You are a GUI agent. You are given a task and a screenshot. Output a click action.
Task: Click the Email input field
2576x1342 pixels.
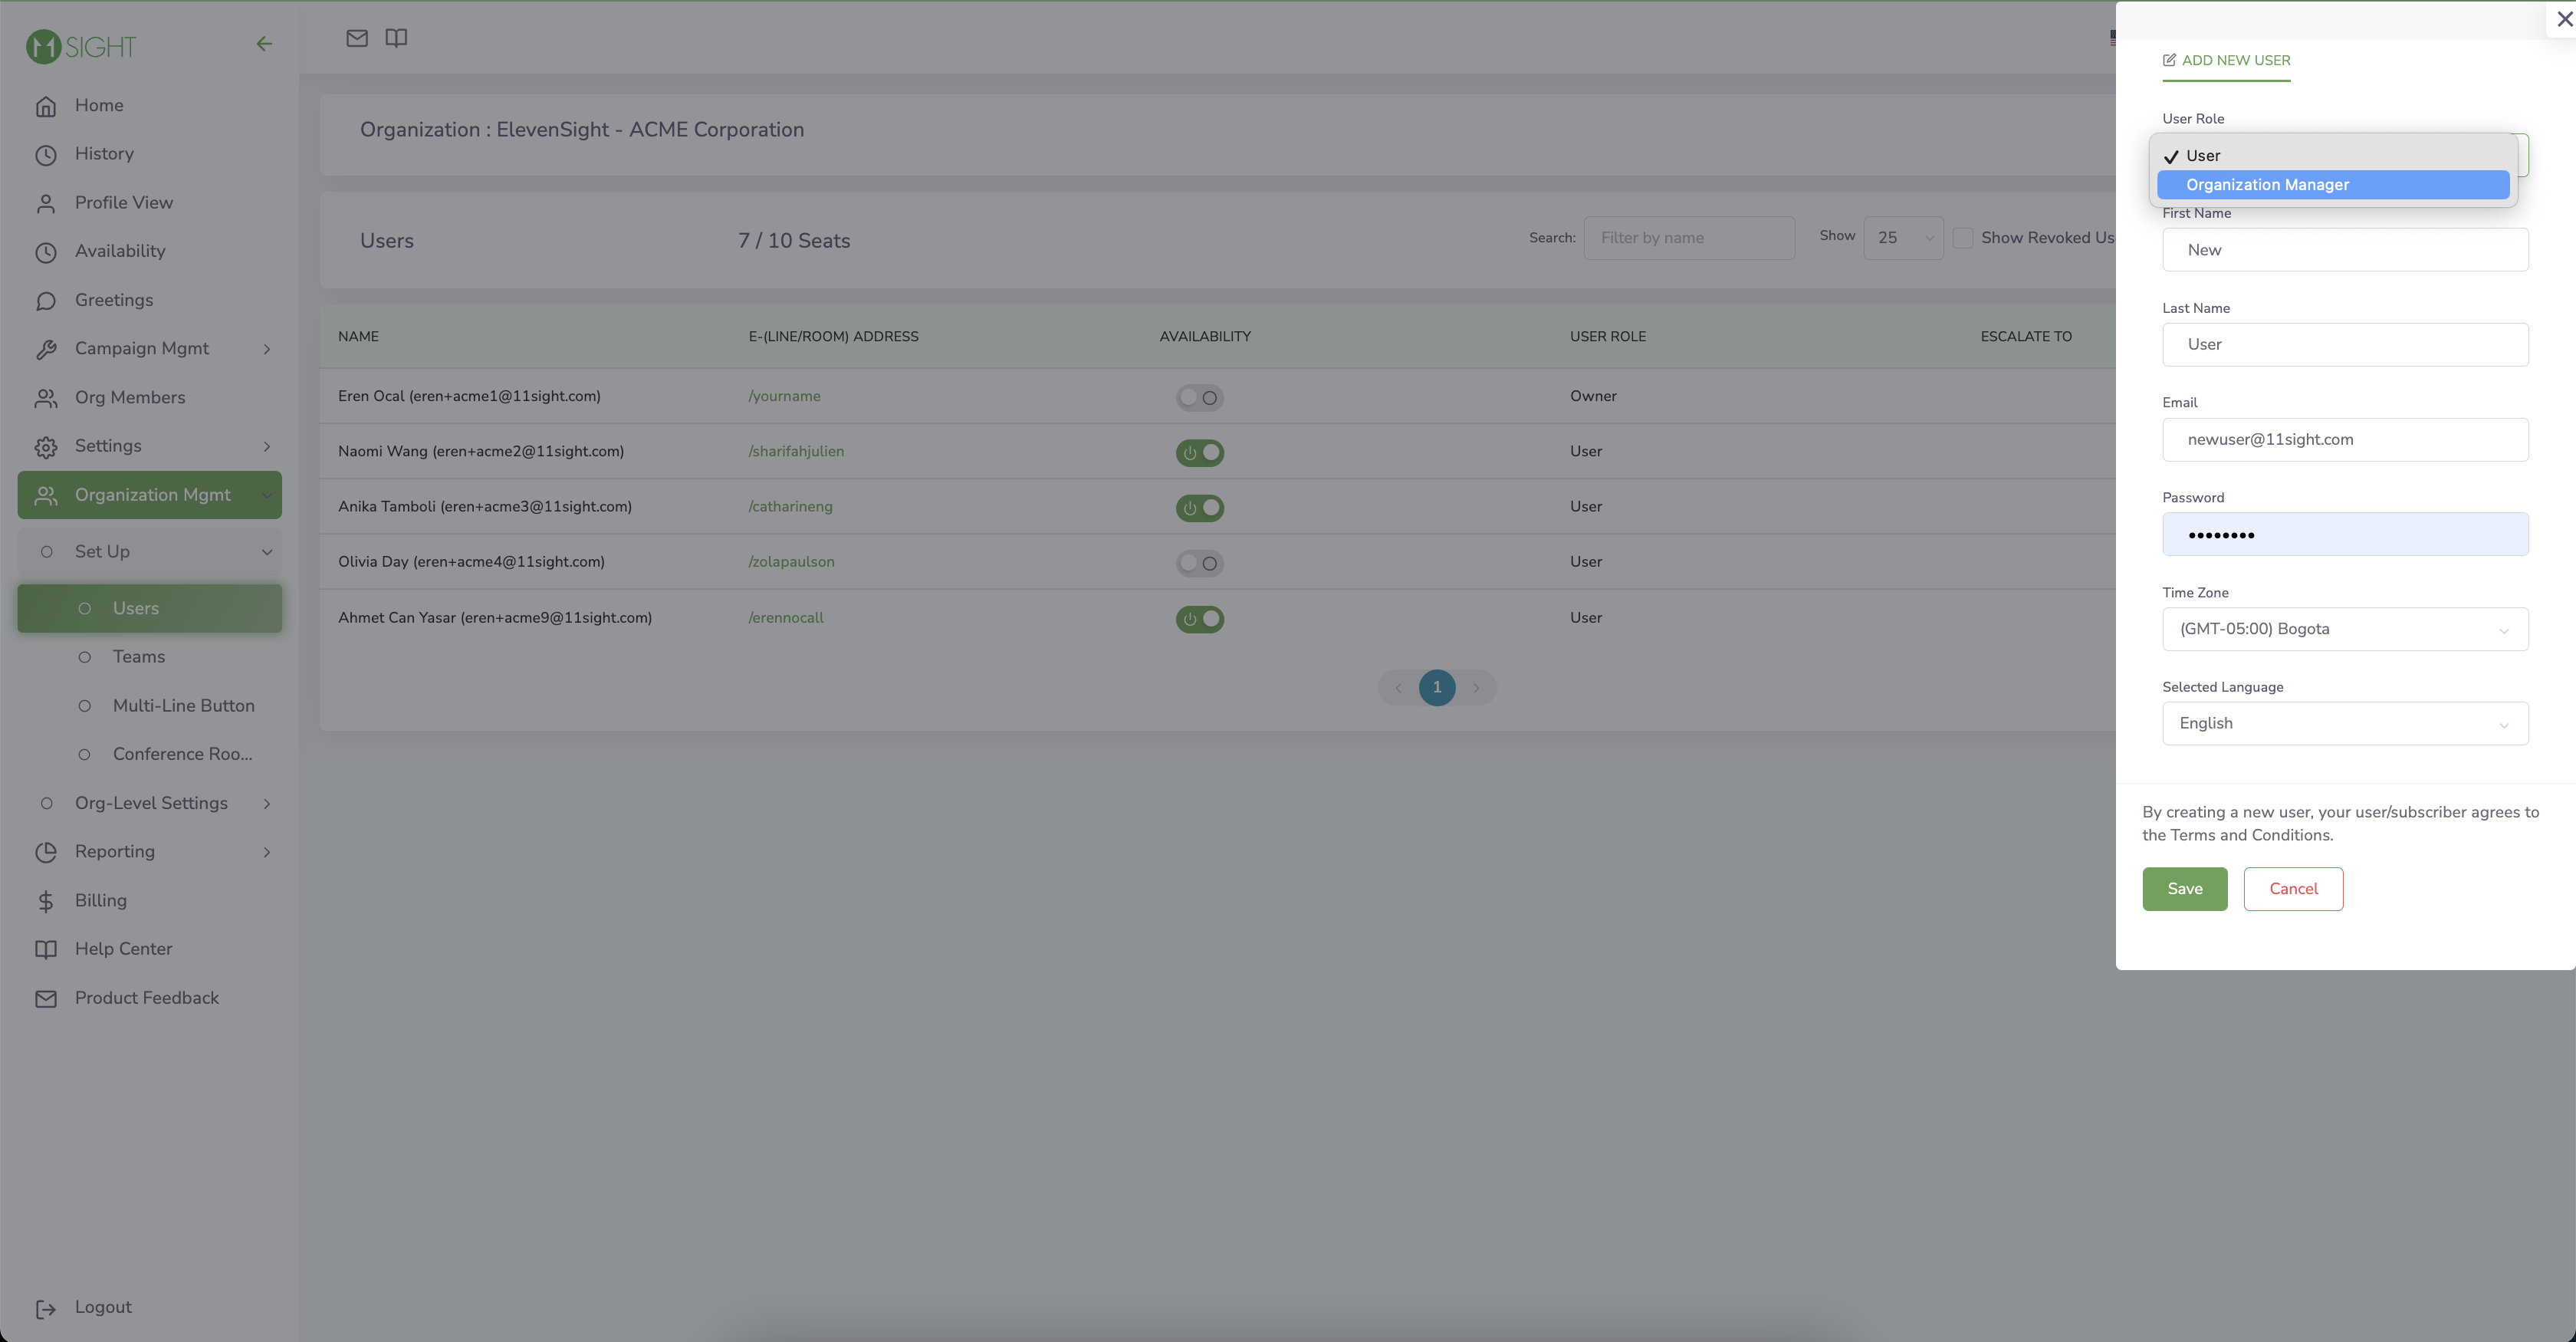coord(2344,440)
